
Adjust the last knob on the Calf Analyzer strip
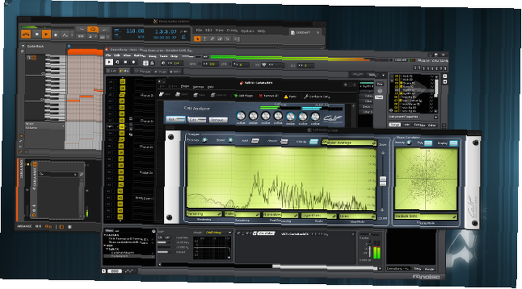click(315, 117)
